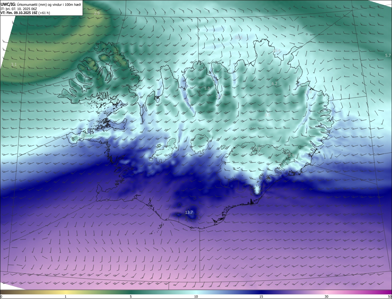Click the 5.0 value label on the map

pyautogui.click(x=207, y=89)
